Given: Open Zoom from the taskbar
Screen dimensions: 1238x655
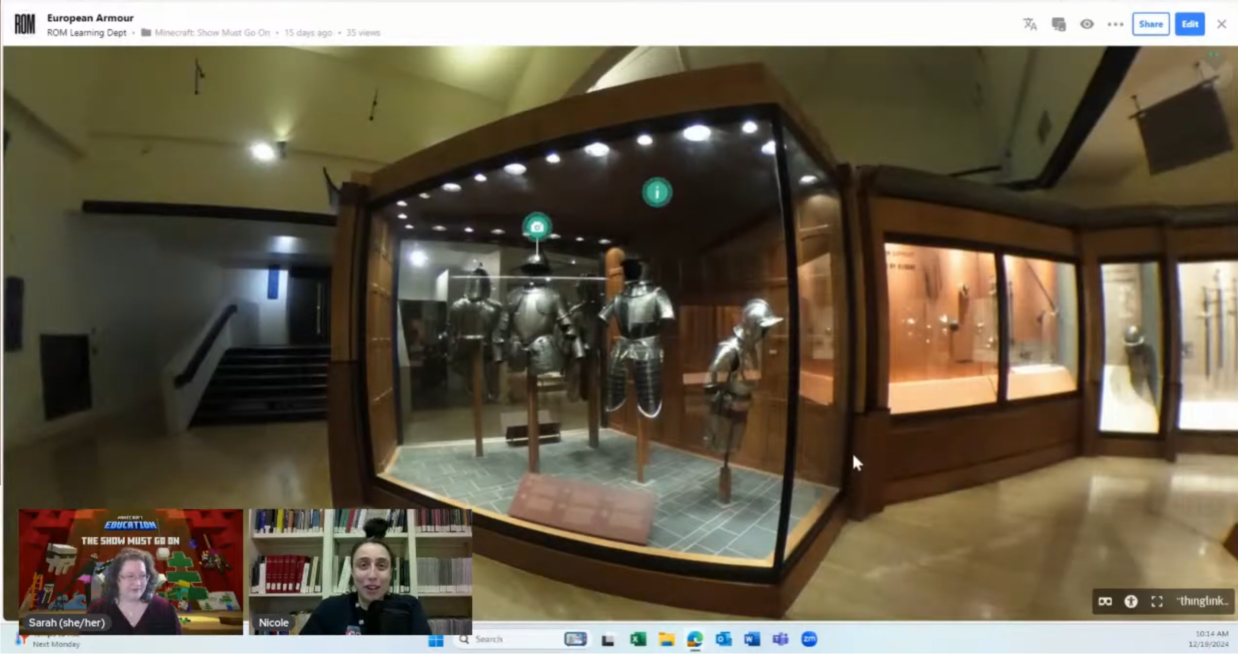Looking at the screenshot, I should tap(809, 639).
